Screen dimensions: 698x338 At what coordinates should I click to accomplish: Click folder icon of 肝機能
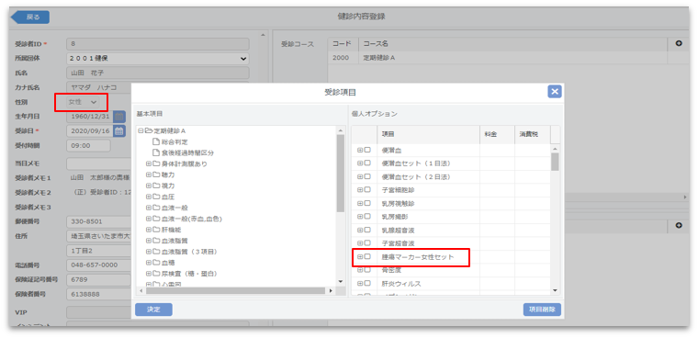click(156, 230)
